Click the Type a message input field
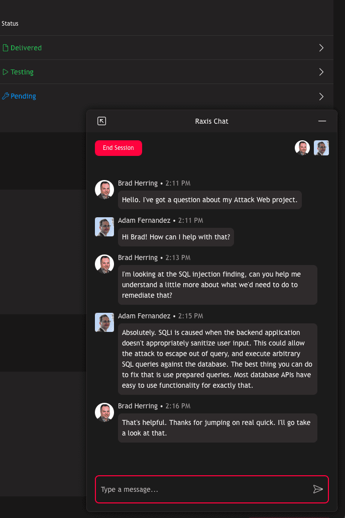 point(203,489)
